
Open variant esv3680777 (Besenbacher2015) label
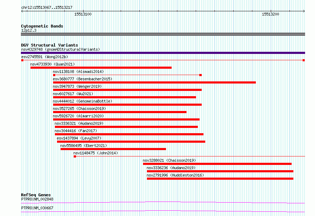(82, 79)
